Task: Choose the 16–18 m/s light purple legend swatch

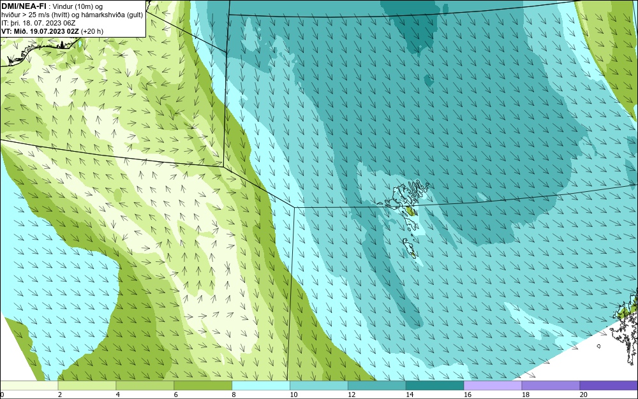Action: point(493,386)
